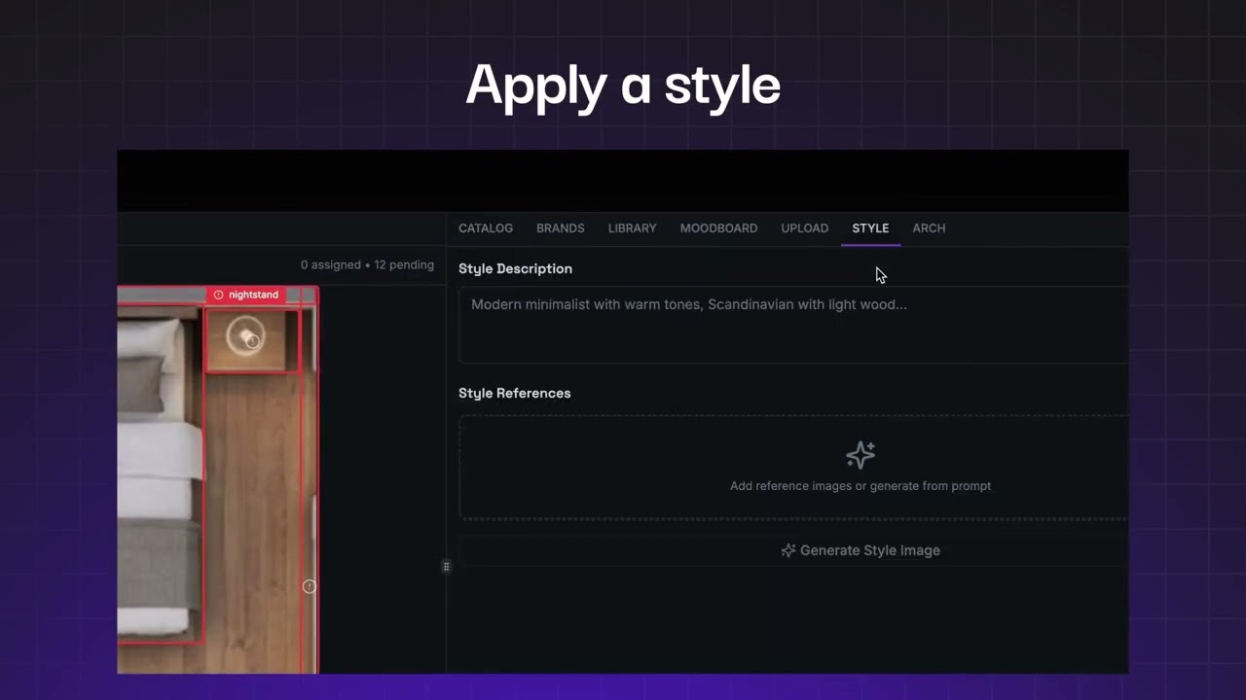Click the Style Description text field

point(793,326)
